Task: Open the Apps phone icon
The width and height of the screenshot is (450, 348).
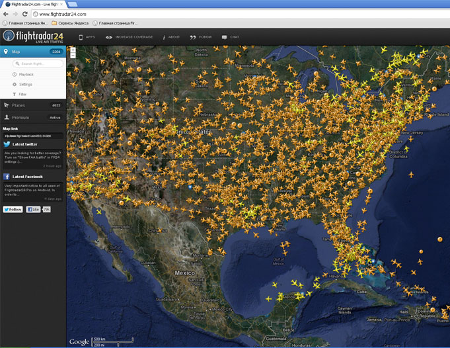Action: coord(81,37)
